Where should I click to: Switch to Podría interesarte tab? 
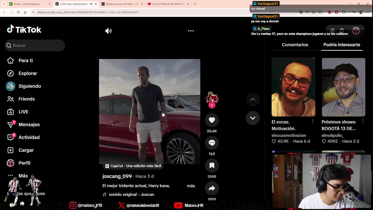click(x=342, y=45)
